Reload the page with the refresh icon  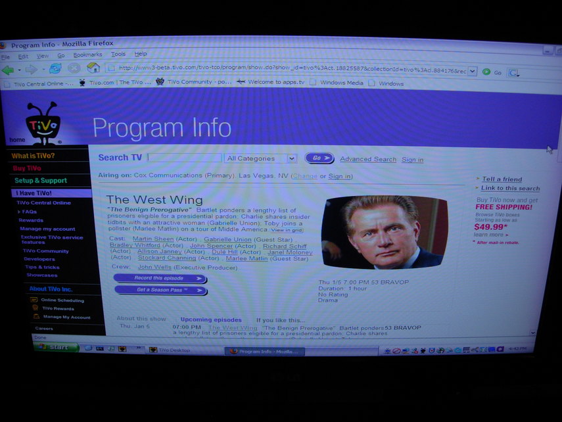[x=55, y=68]
